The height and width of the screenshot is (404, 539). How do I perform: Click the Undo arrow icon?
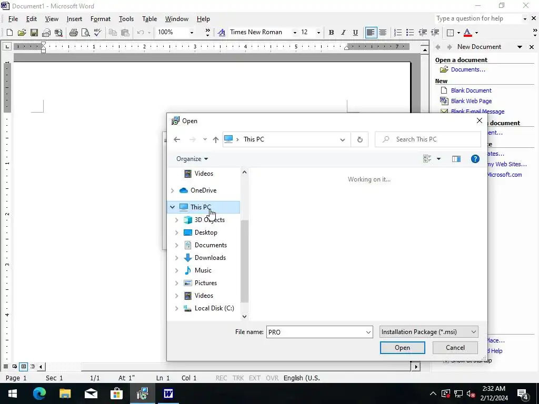140,33
